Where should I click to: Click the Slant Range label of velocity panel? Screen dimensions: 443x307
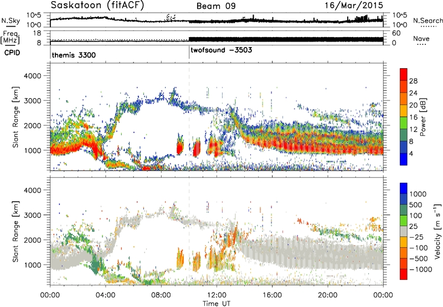click(x=16, y=232)
